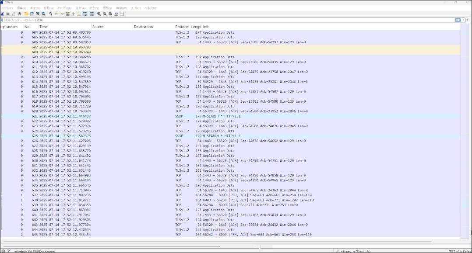
Task: Go back to previous packet
Action: pyautogui.click(x=56, y=14)
